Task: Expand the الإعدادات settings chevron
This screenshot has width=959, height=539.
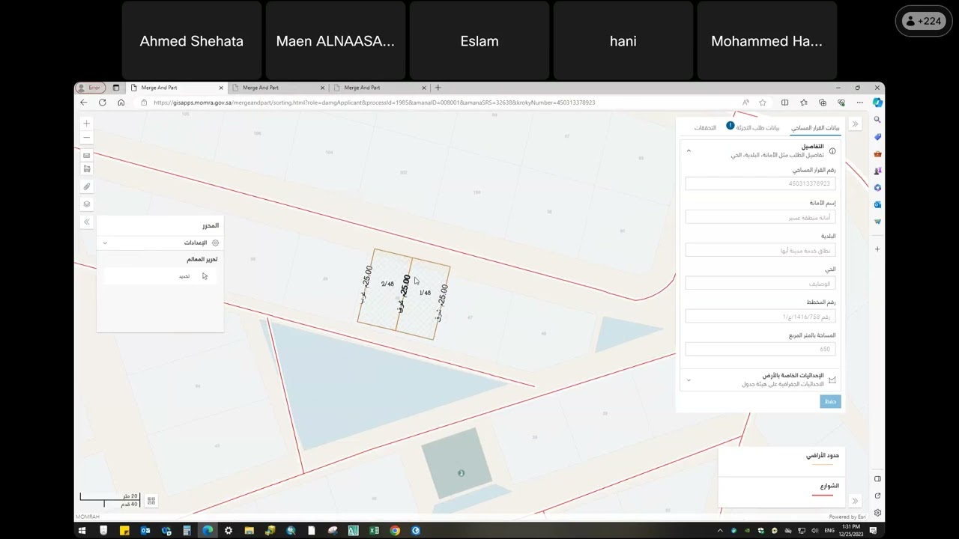Action: (105, 243)
